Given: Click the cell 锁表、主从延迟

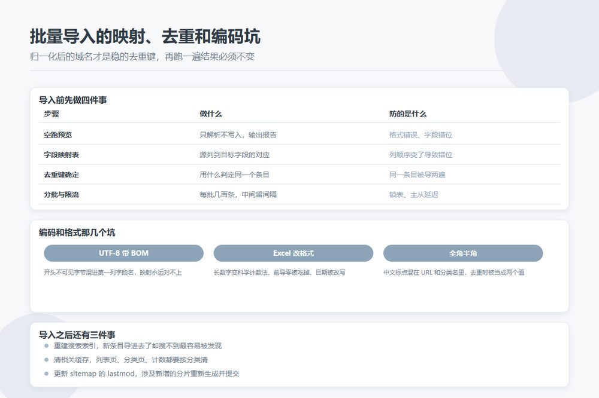Looking at the screenshot, I should 414,194.
